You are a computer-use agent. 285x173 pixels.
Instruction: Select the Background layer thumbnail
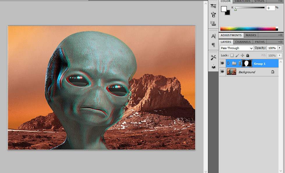tap(231, 72)
